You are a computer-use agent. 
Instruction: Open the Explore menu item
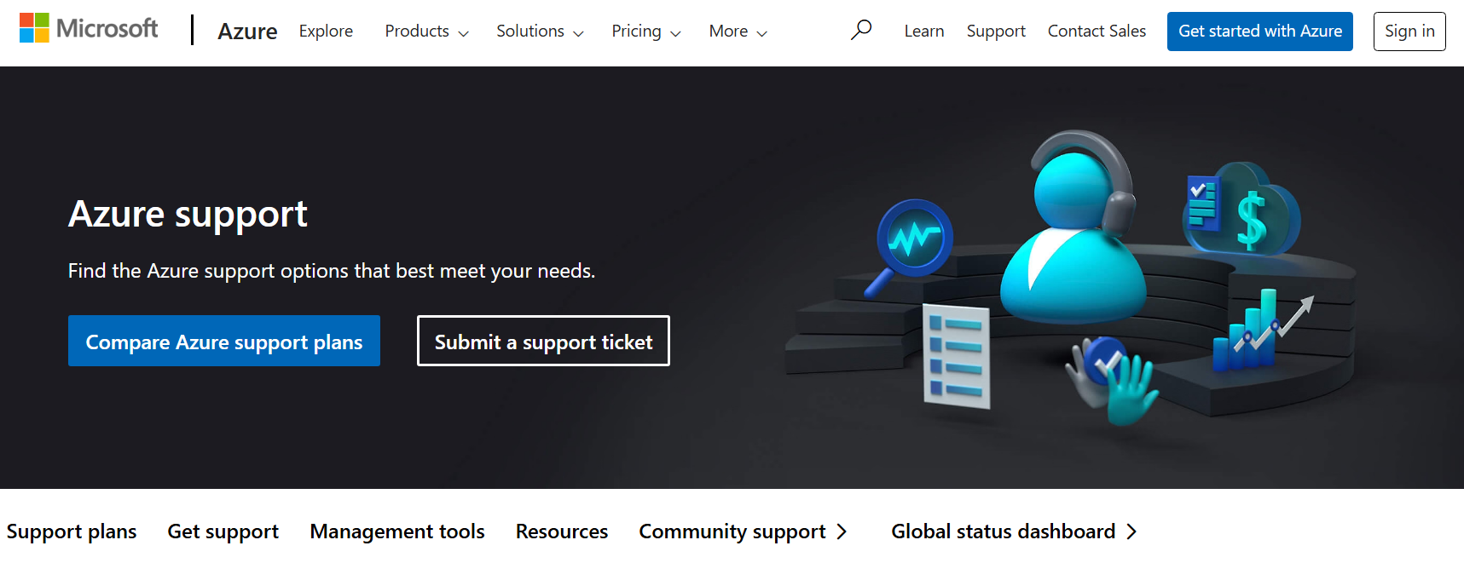pyautogui.click(x=326, y=32)
